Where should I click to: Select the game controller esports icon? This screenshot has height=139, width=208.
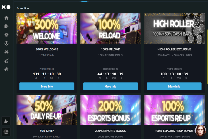point(6,52)
